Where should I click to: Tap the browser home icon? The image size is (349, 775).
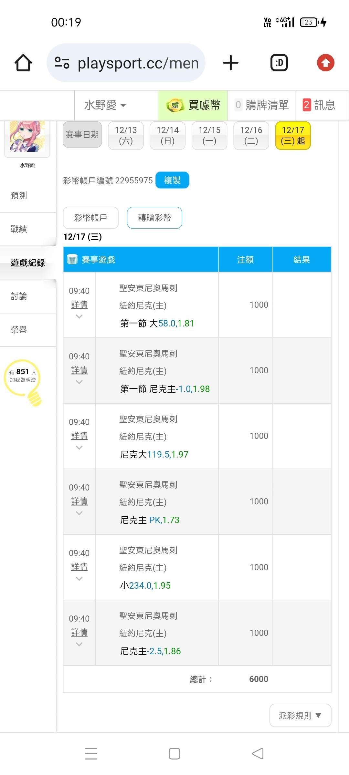[x=23, y=63]
